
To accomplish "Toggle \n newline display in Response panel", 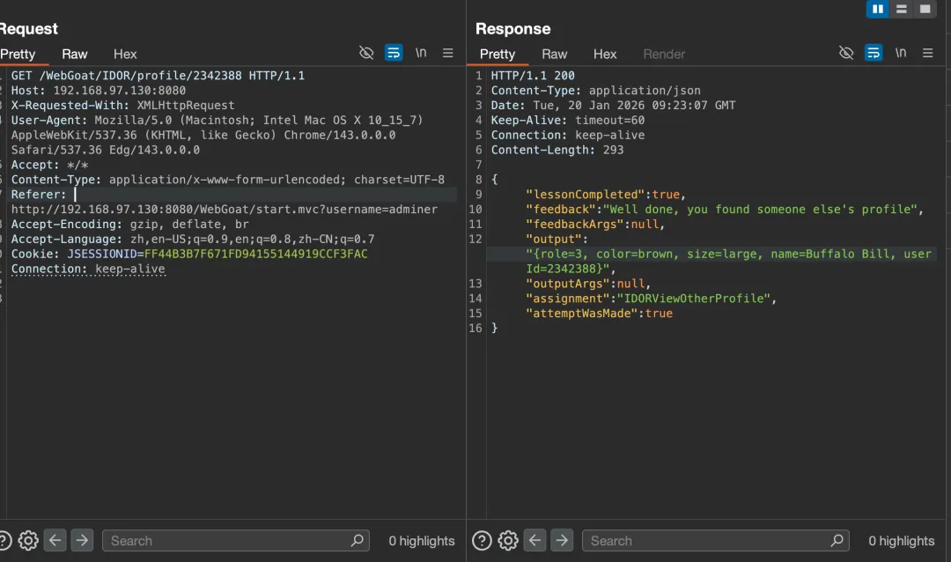I will [x=901, y=53].
